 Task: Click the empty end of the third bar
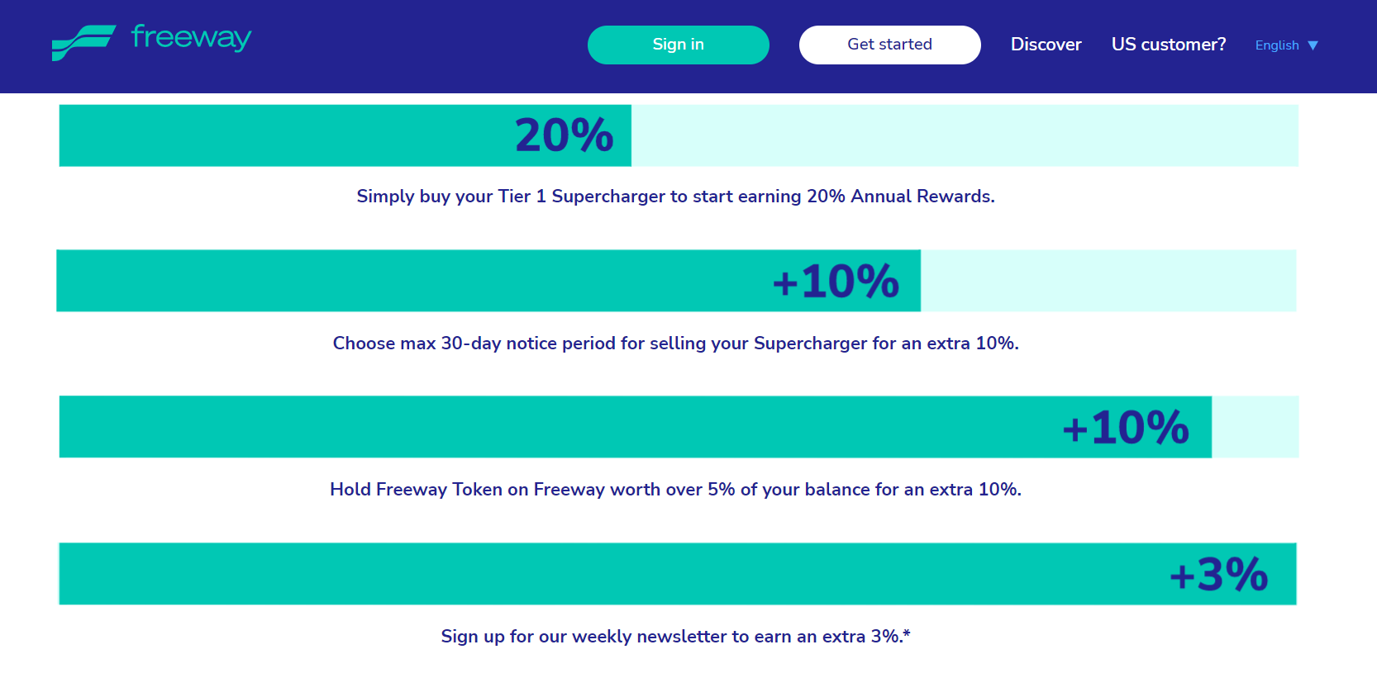click(1255, 427)
